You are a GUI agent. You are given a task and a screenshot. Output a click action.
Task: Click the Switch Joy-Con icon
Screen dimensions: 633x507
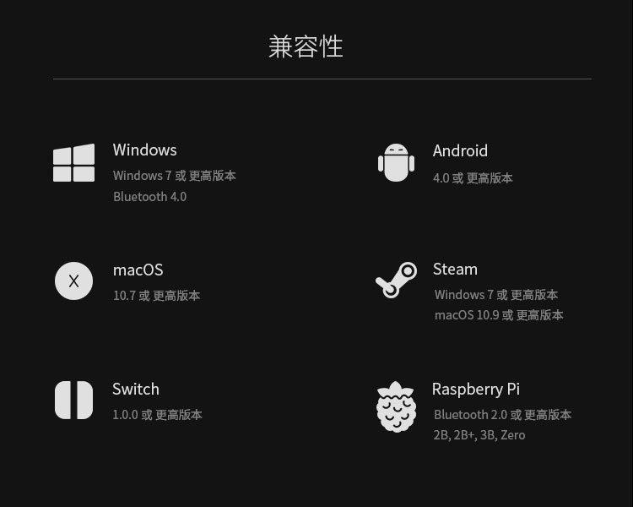pyautogui.click(x=74, y=400)
